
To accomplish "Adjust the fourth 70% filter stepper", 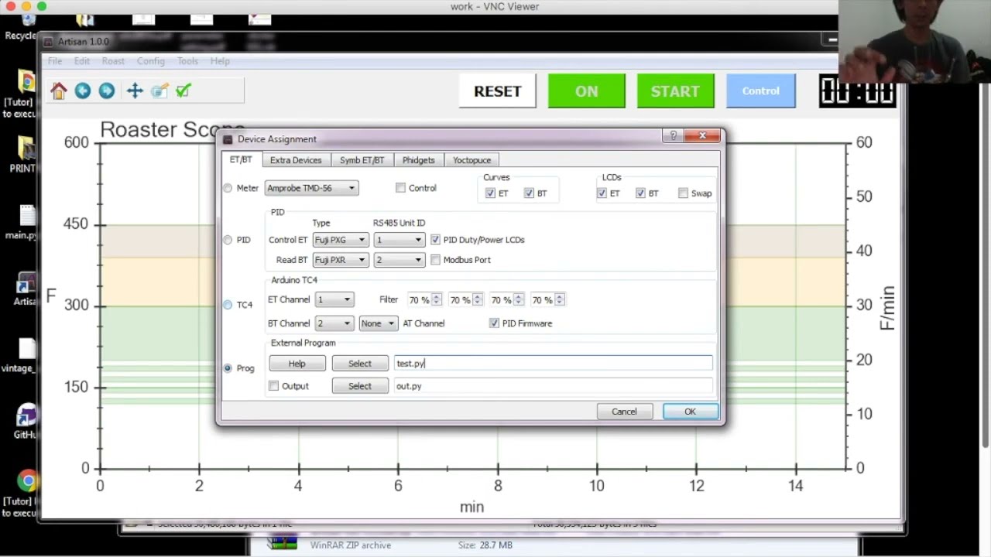I will pyautogui.click(x=559, y=300).
